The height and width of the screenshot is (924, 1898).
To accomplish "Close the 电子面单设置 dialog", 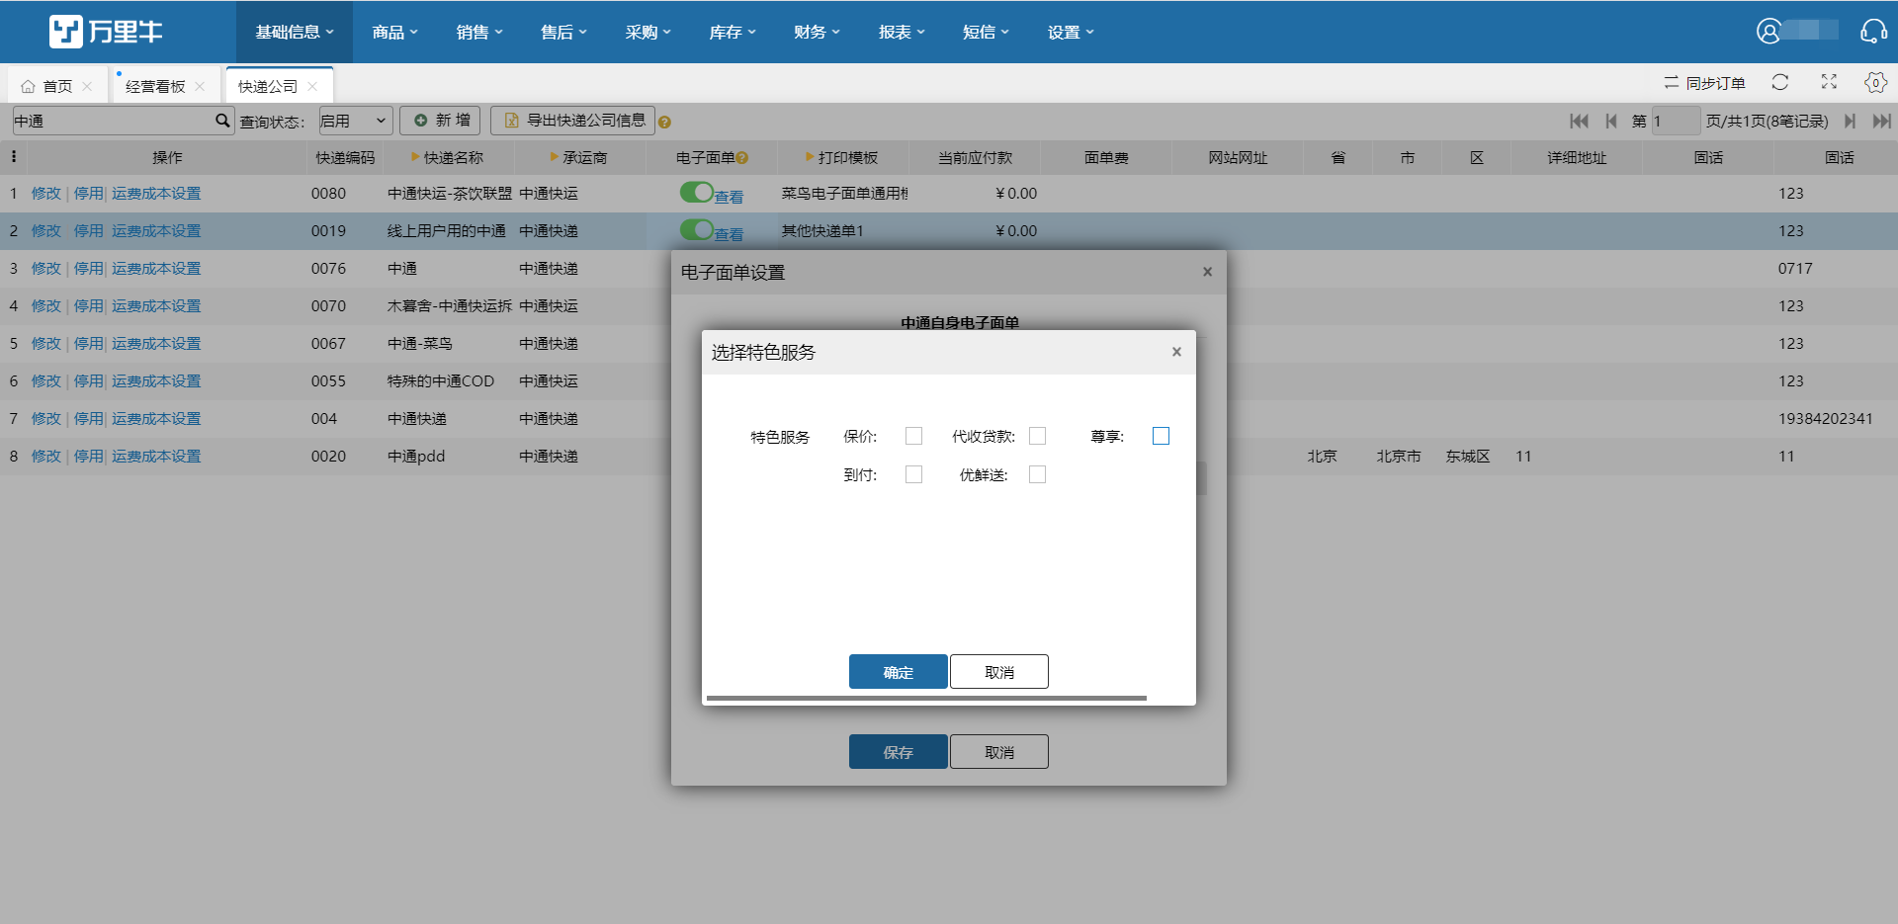I will point(1207,272).
